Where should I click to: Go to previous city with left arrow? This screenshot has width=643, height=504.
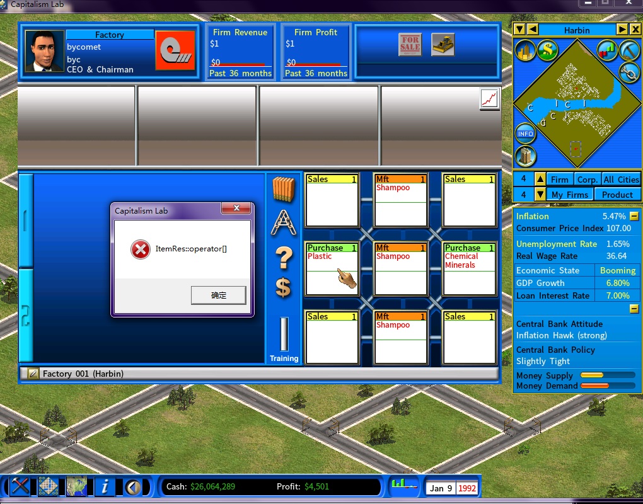coord(532,30)
